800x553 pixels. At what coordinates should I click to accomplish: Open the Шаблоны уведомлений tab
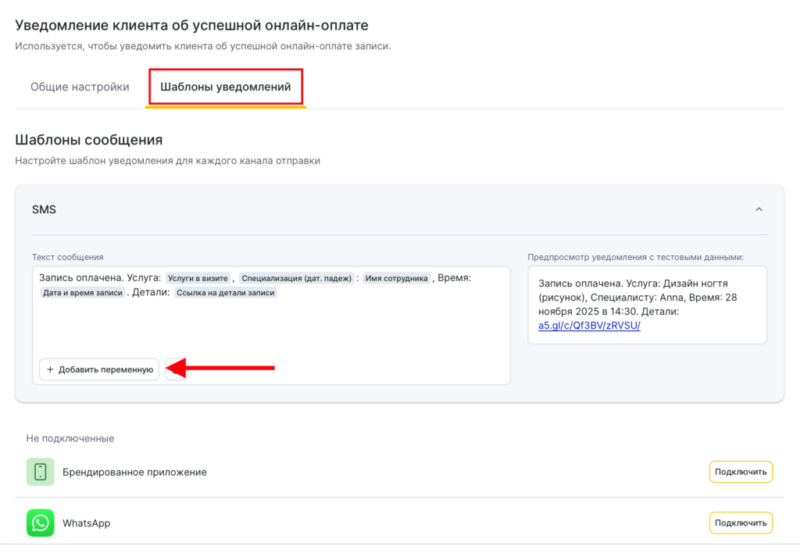click(225, 87)
